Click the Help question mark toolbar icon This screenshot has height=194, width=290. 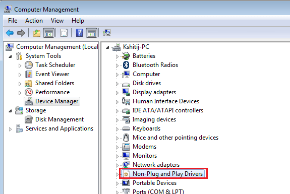pyautogui.click(x=79, y=33)
